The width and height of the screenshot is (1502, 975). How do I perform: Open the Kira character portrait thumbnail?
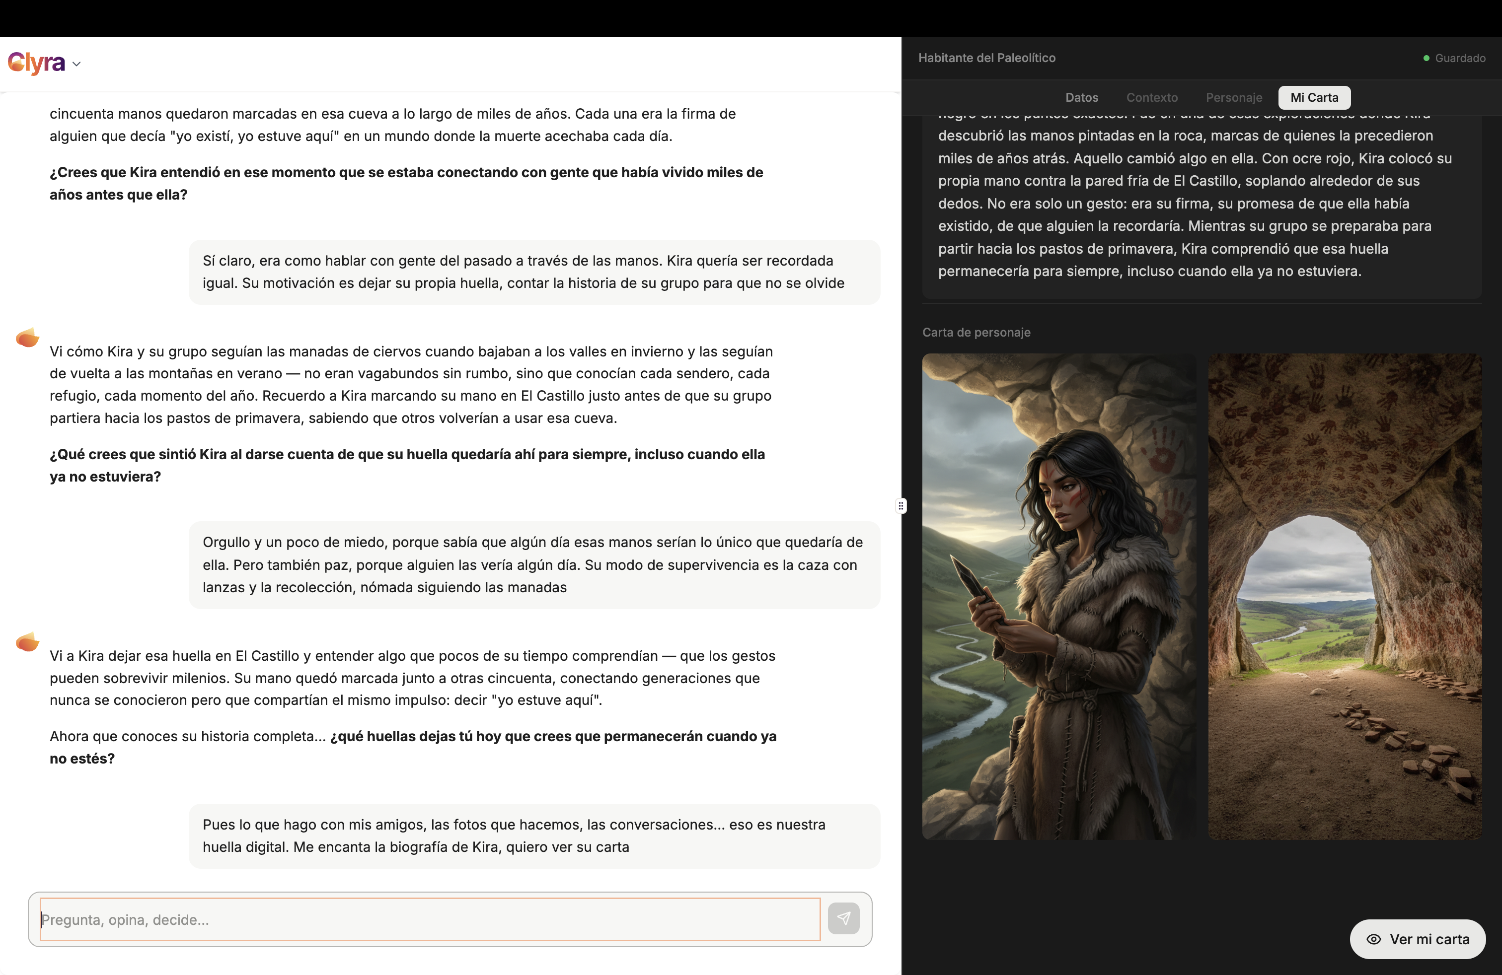(x=1059, y=596)
